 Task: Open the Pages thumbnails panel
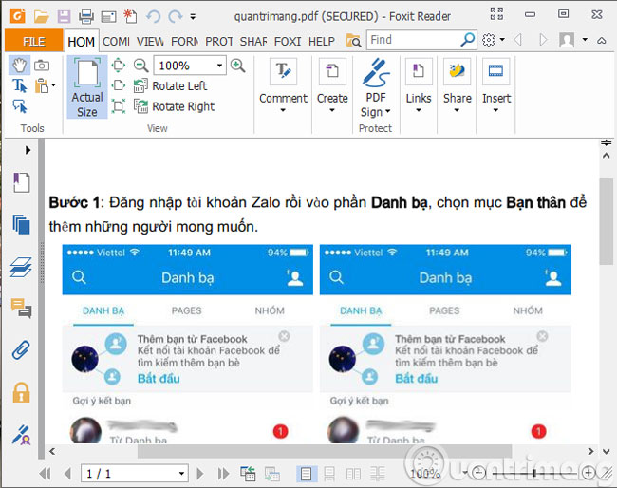point(21,225)
